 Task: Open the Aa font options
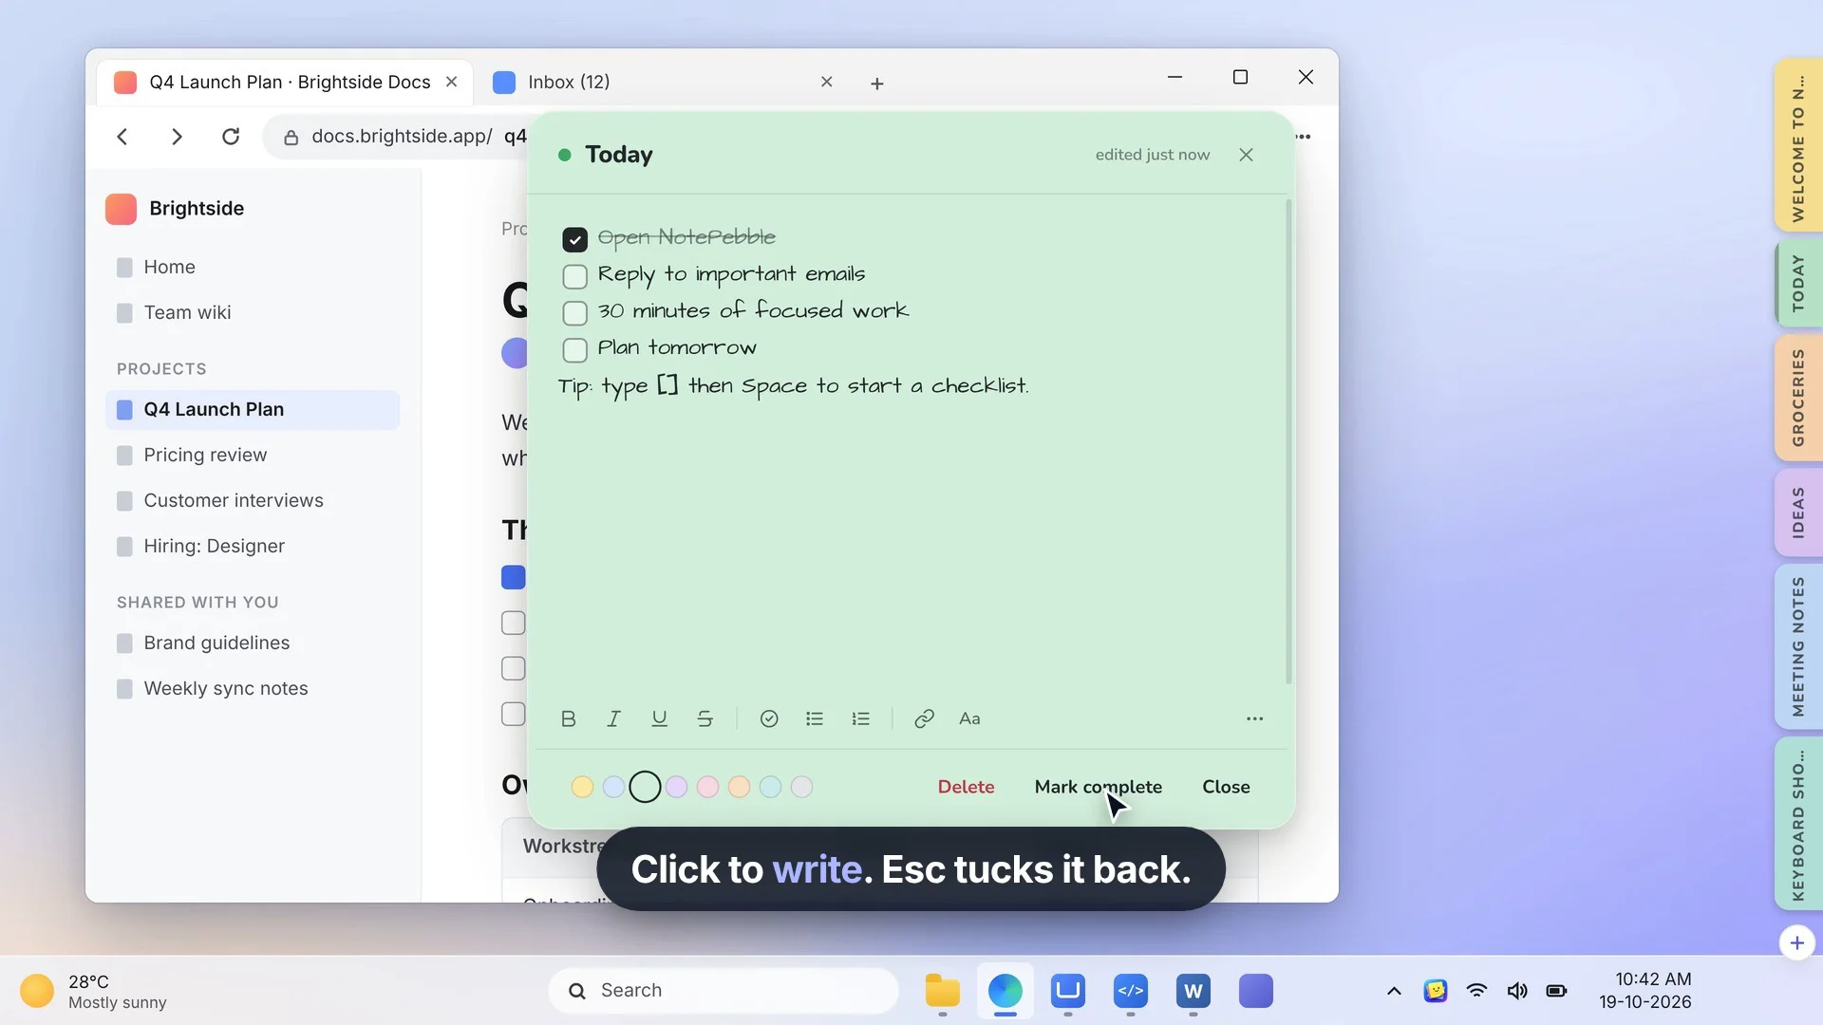[x=969, y=718]
